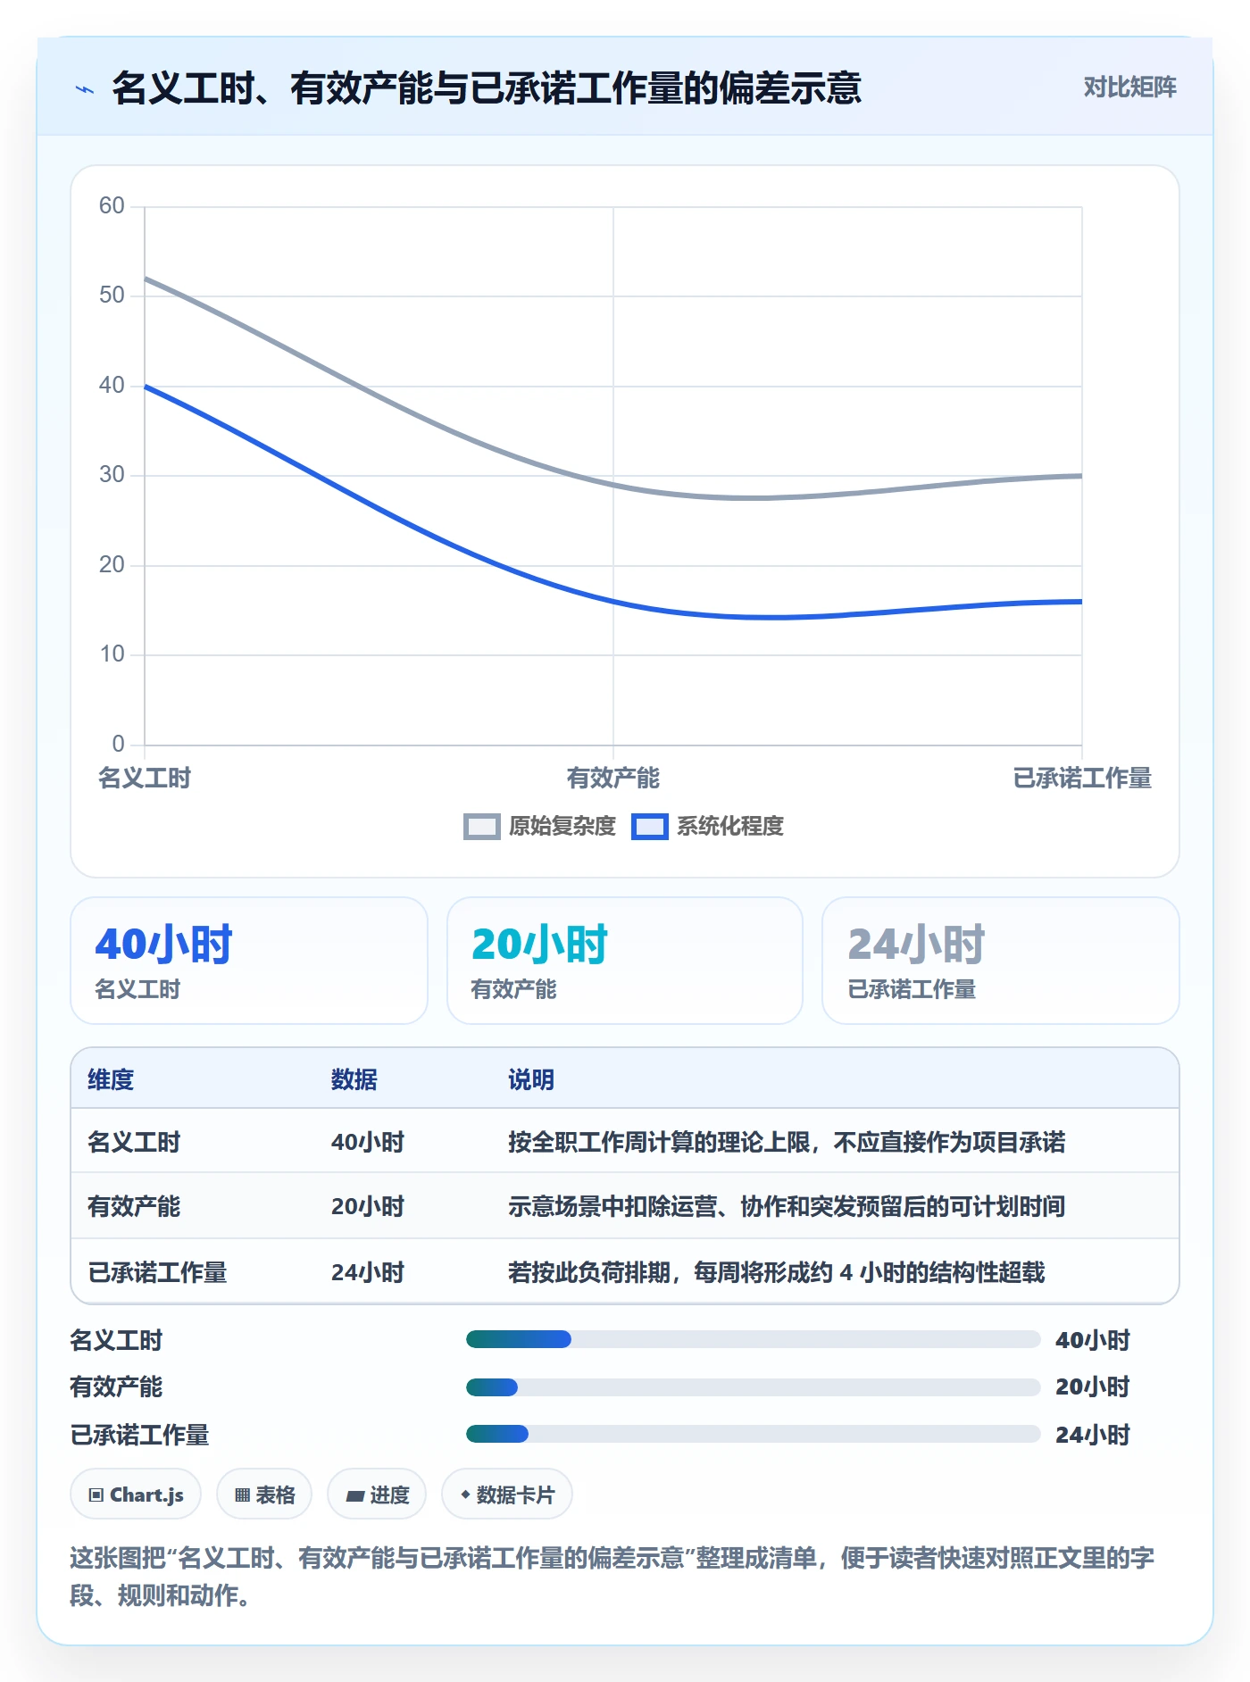Click the 40小时 value beside the progress bar
The image size is (1250, 1682).
(1093, 1339)
